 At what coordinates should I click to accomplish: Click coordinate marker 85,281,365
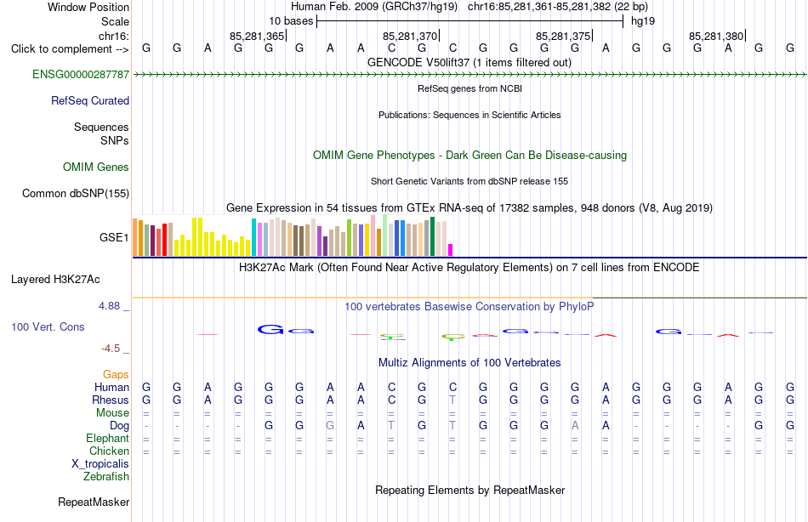click(x=257, y=36)
